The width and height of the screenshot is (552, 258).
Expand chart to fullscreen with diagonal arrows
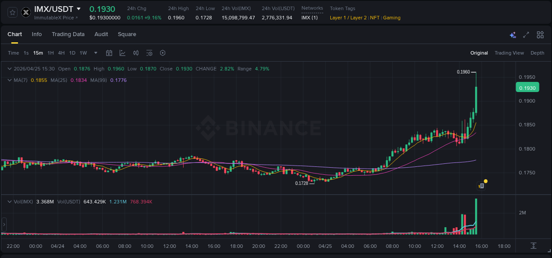(526, 34)
